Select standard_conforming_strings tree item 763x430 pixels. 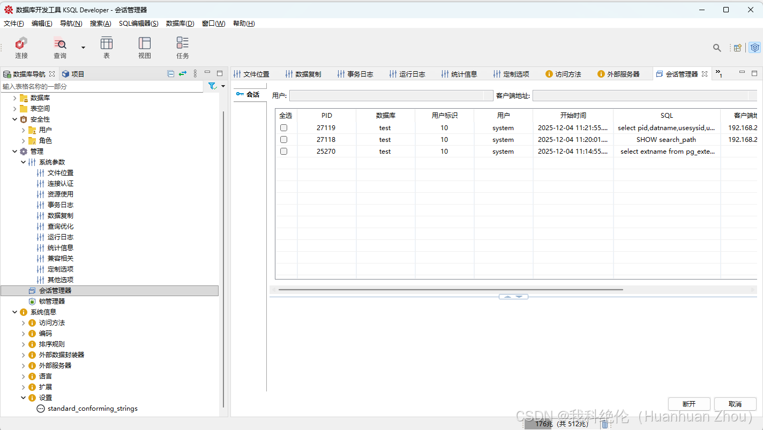pos(93,409)
